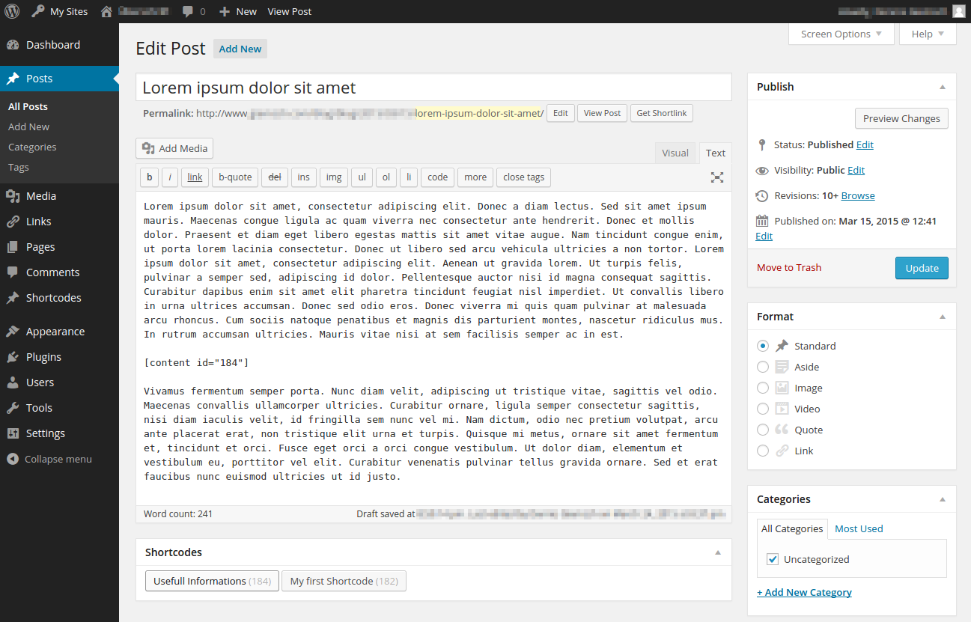
Task: Collapse the Publish panel
Action: pyautogui.click(x=943, y=87)
